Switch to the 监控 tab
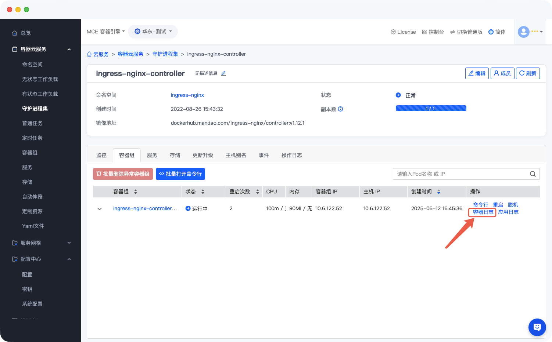 pos(101,155)
